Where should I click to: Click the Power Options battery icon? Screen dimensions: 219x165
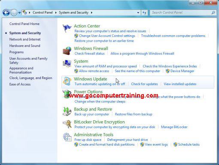click(x=67, y=94)
